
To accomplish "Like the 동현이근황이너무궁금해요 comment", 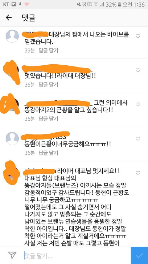I will [138, 139].
